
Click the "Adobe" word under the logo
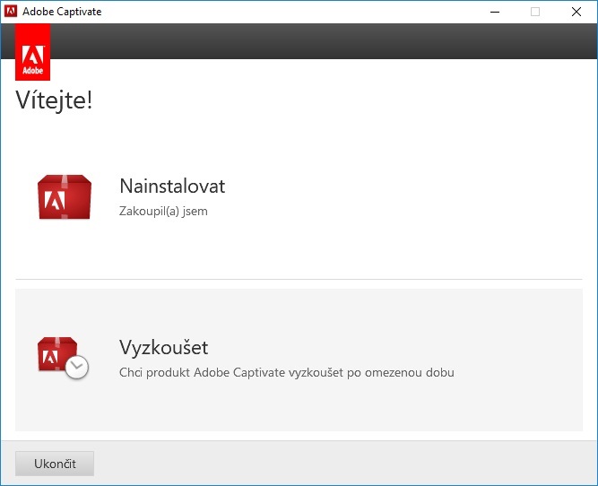32,70
